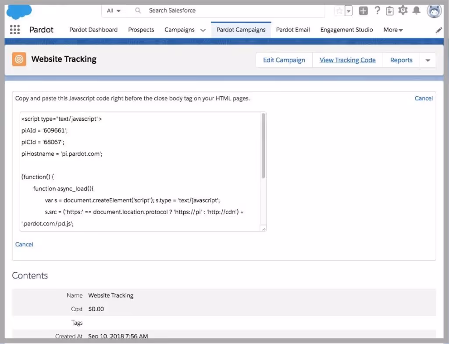Open the user profile avatar

(434, 11)
